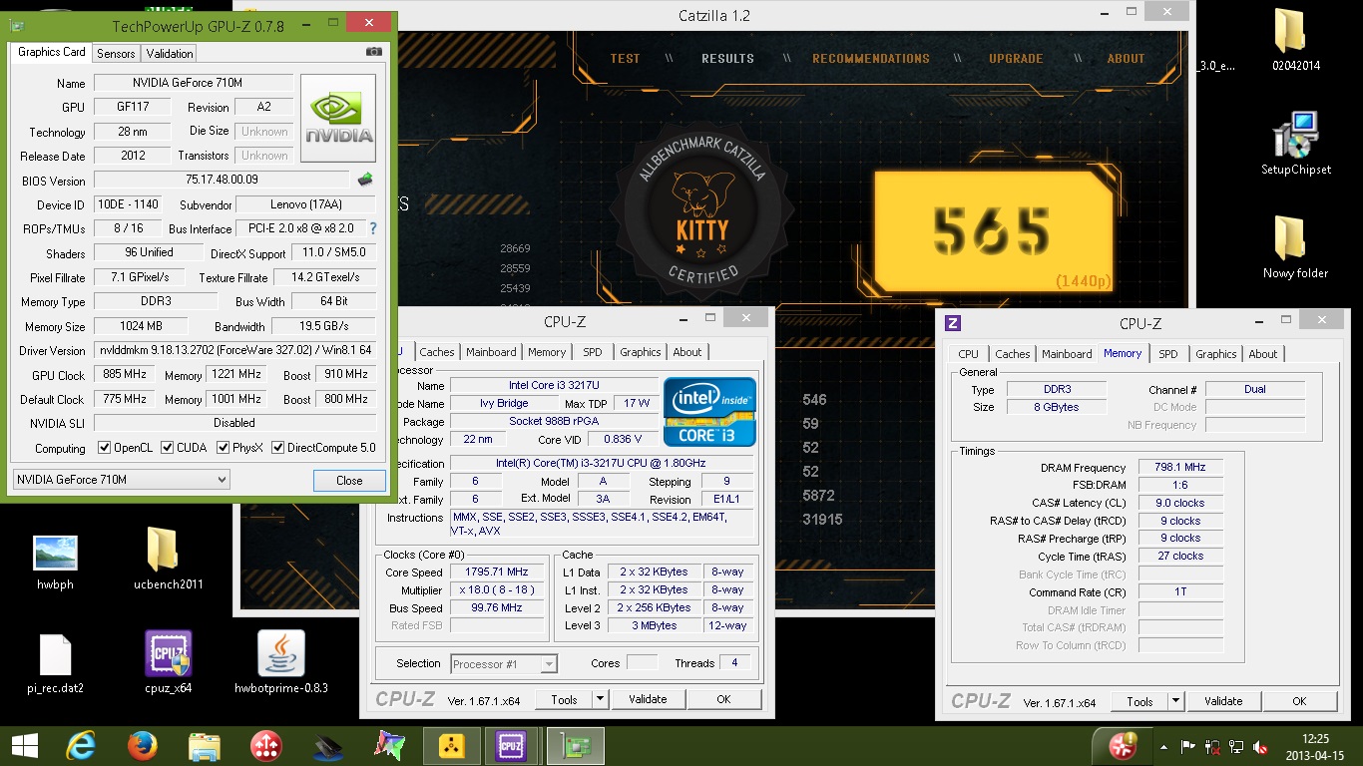Toggle the OpenCL checkbox in GPU-Z

[105, 448]
